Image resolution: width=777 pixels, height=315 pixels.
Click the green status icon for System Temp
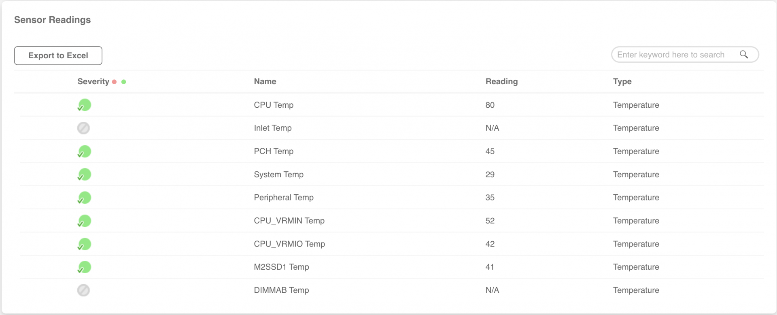(x=84, y=175)
